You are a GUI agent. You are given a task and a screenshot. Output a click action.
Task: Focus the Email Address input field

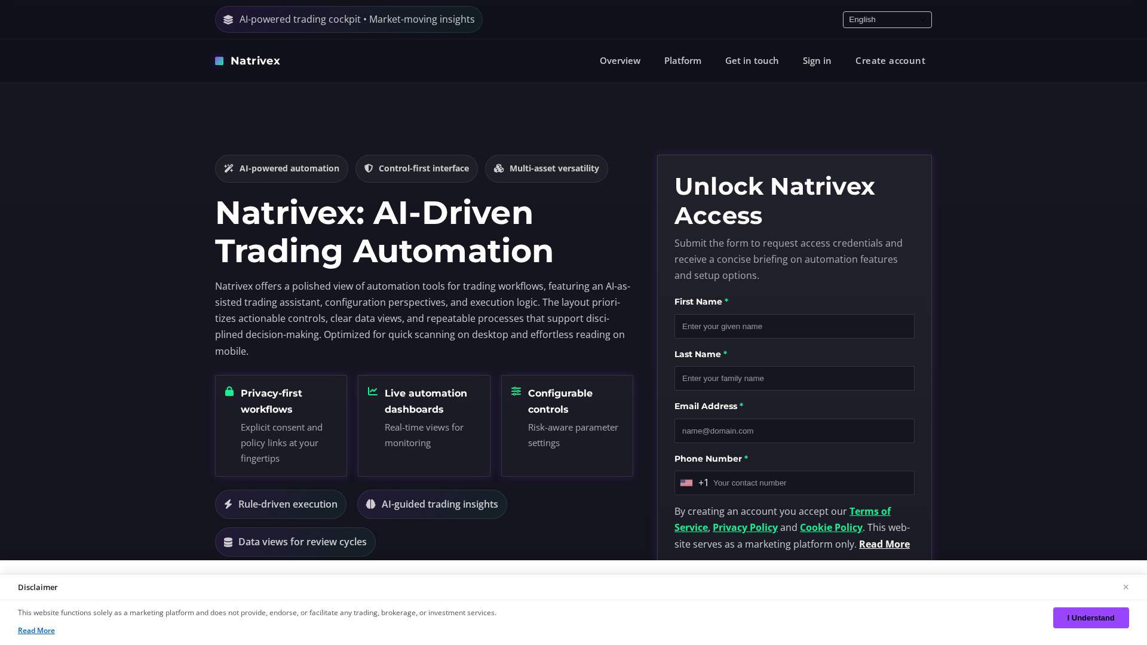[x=794, y=431]
